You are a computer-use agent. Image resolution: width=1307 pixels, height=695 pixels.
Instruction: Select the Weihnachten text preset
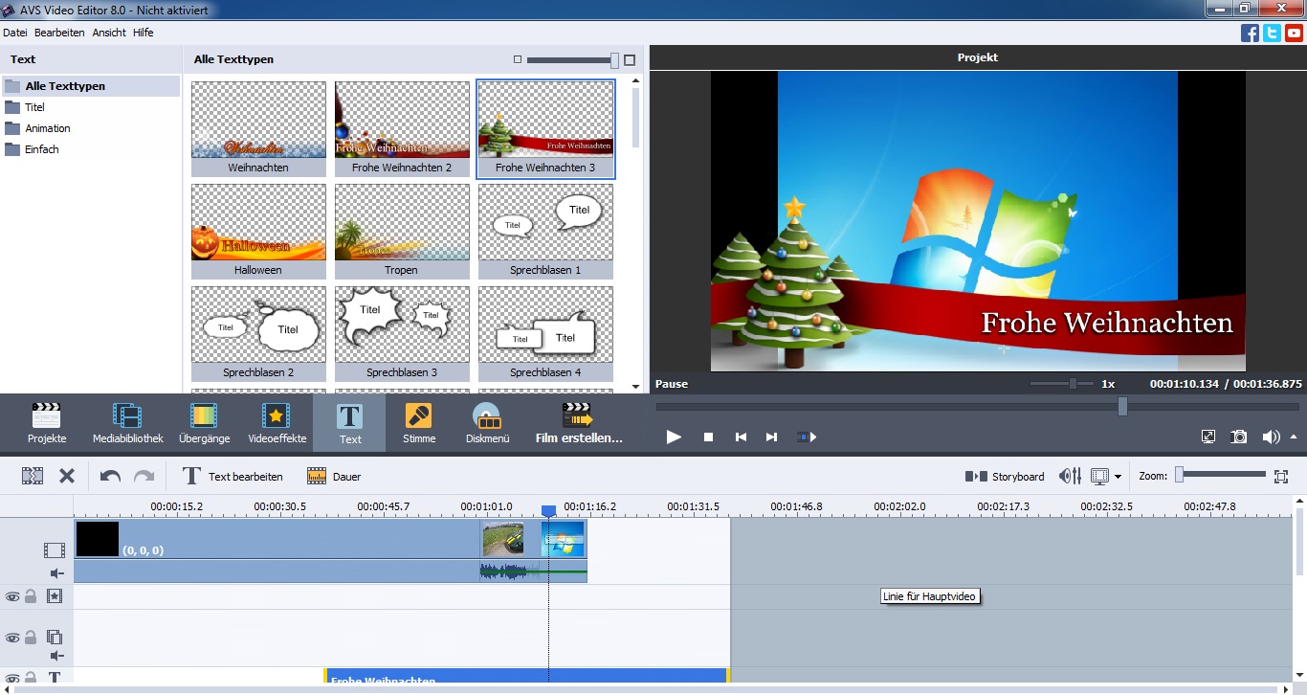click(258, 128)
